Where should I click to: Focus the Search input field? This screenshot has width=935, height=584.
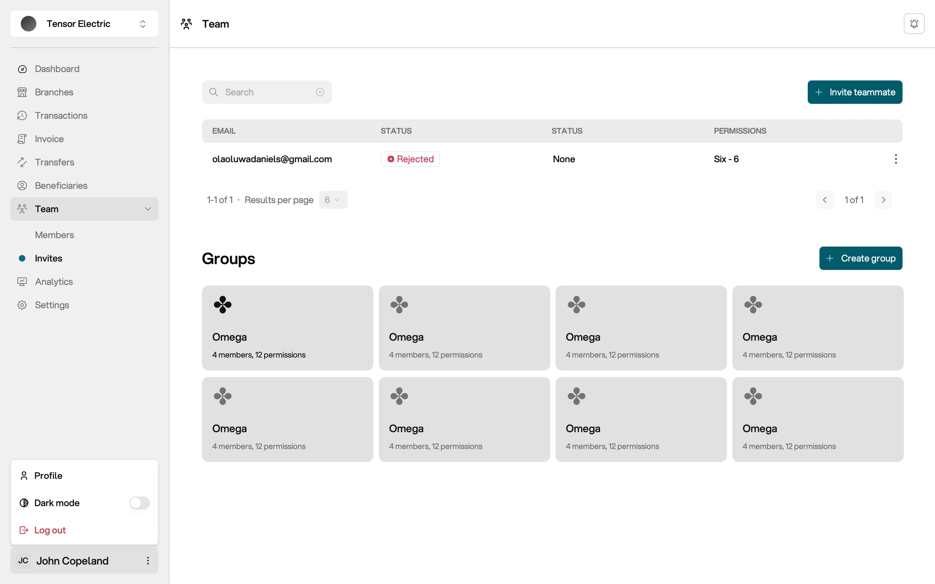point(267,92)
